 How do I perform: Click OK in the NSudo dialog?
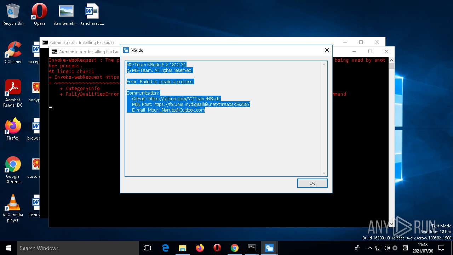pos(312,183)
